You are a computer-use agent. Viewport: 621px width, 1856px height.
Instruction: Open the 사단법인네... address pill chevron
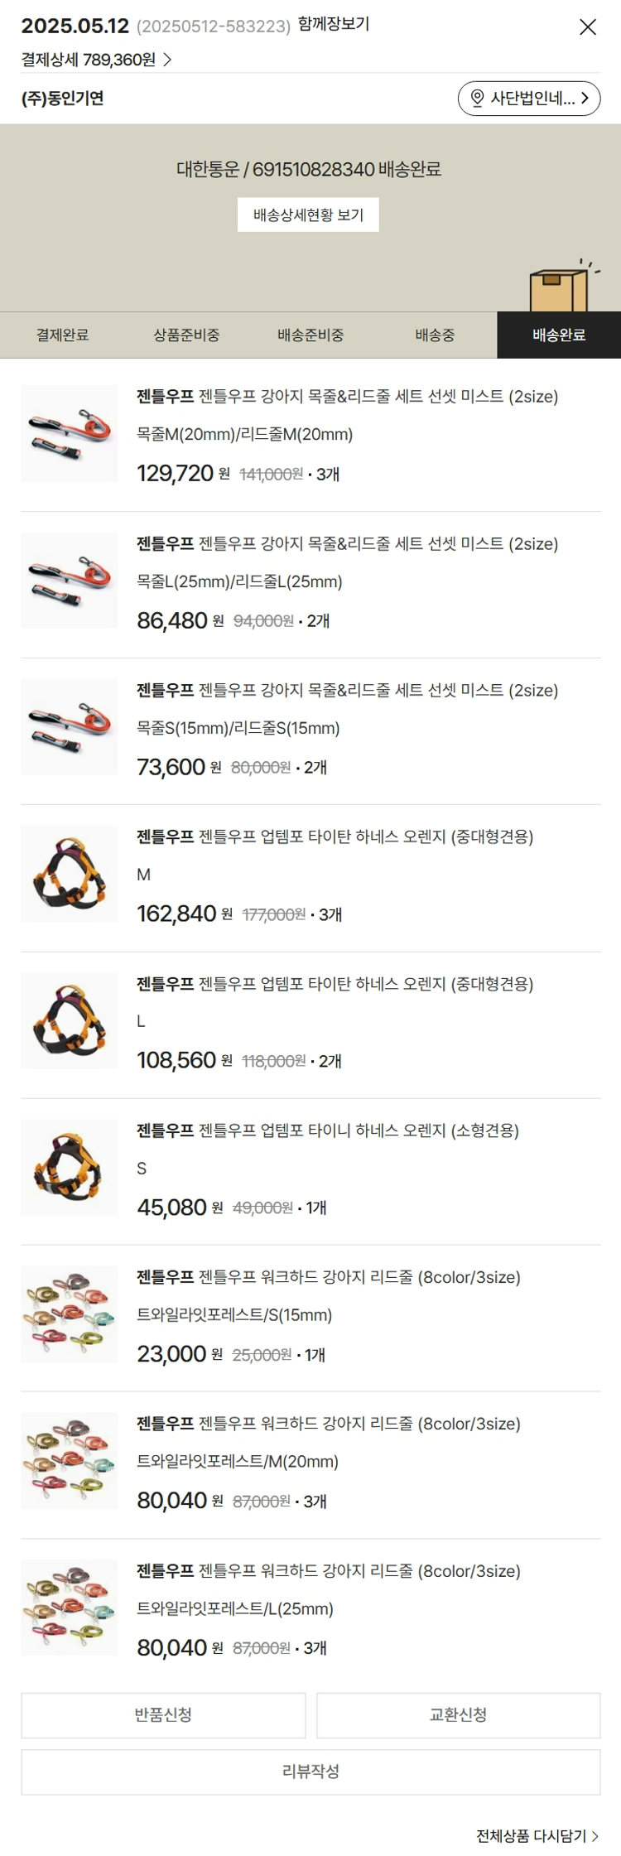tap(585, 99)
